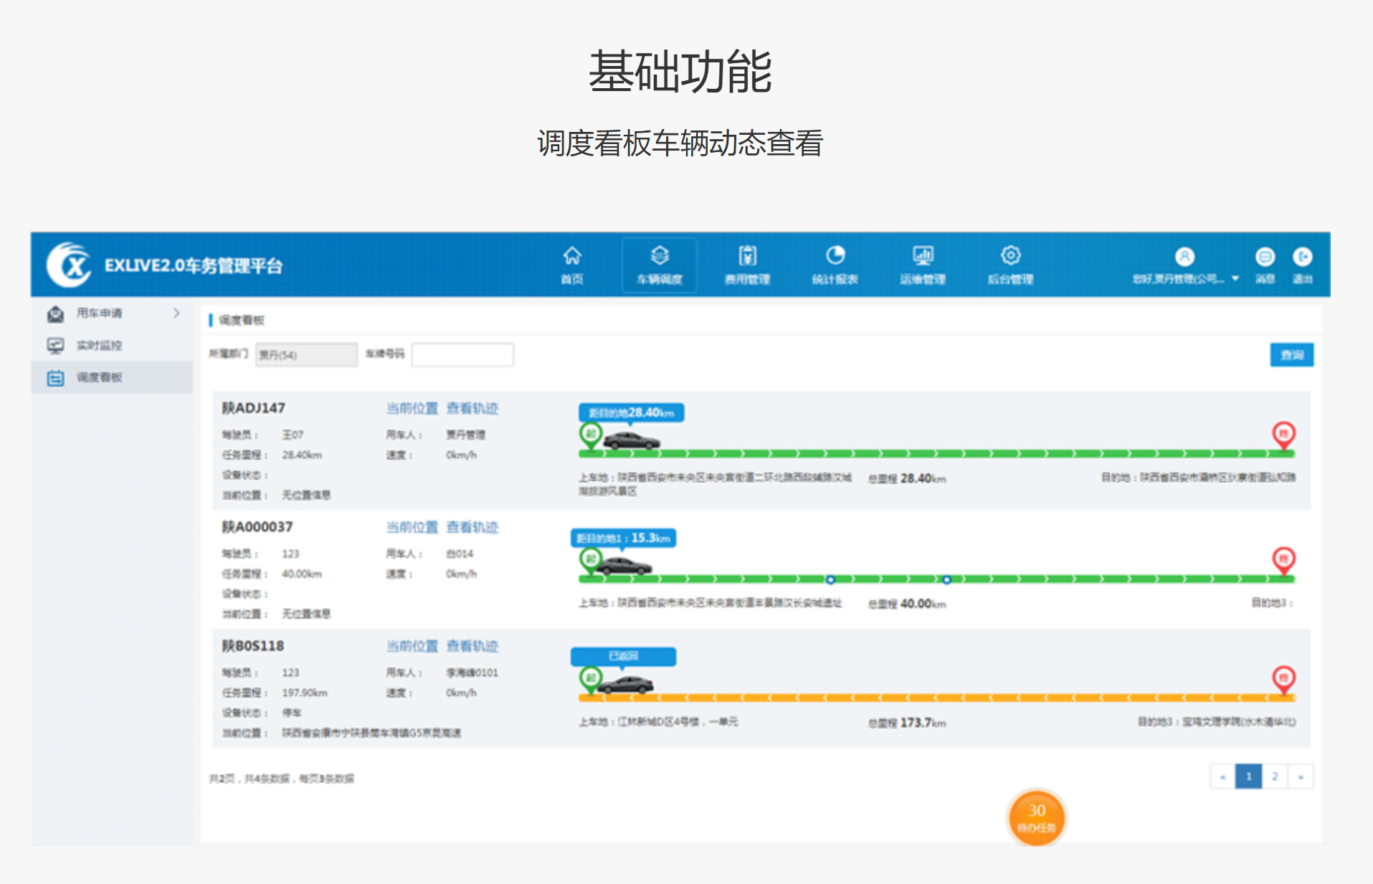The height and width of the screenshot is (884, 1373).
Task: Select 实时监控 in the sidebar
Action: tap(99, 346)
